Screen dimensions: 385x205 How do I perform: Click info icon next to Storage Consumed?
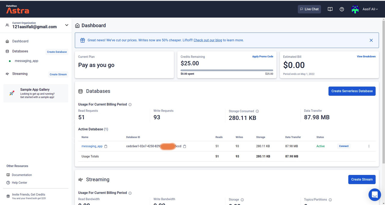coord(257,111)
